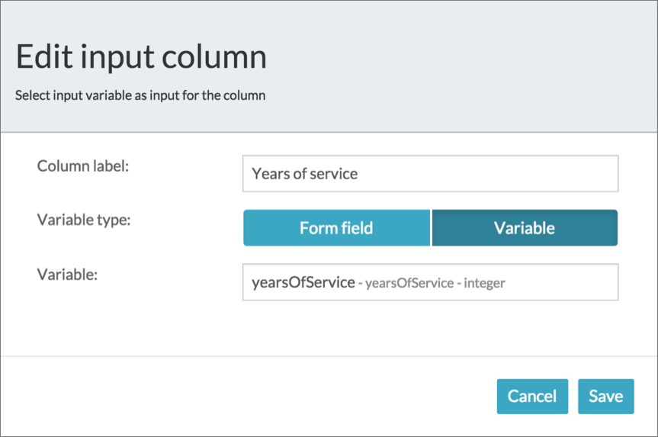This screenshot has height=437, width=658.
Task: Switch variable type to Form field
Action: 336,228
